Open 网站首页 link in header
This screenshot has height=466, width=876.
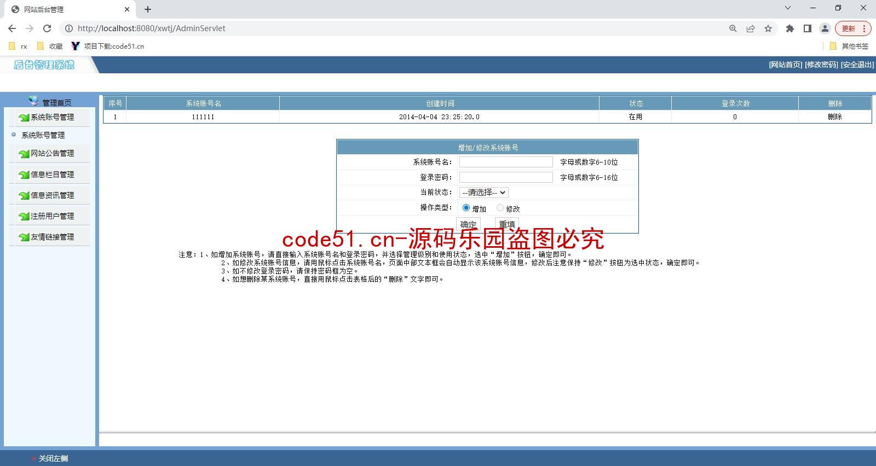785,65
